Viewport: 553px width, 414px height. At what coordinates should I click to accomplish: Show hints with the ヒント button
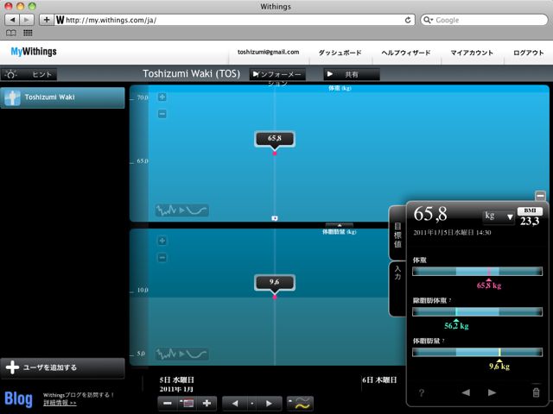click(29, 74)
